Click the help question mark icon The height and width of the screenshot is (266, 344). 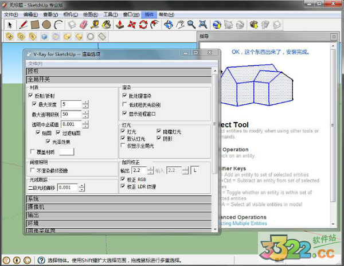(41, 260)
